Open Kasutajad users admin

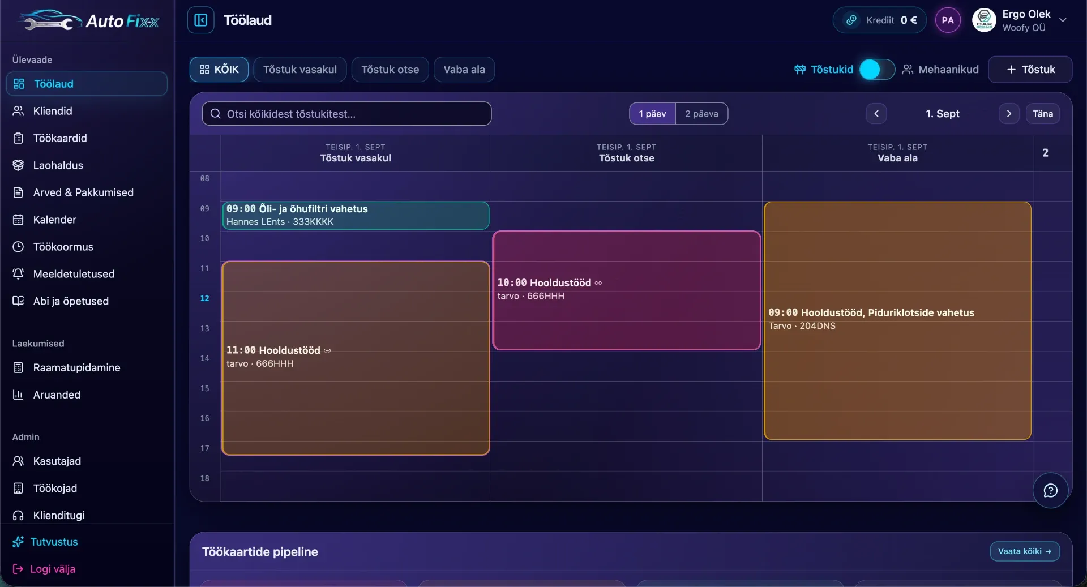tap(87, 461)
